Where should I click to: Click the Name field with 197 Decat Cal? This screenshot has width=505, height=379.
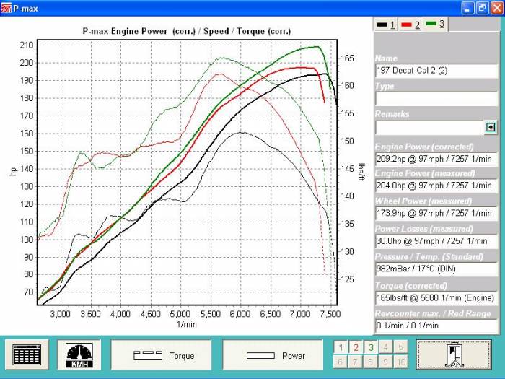436,71
